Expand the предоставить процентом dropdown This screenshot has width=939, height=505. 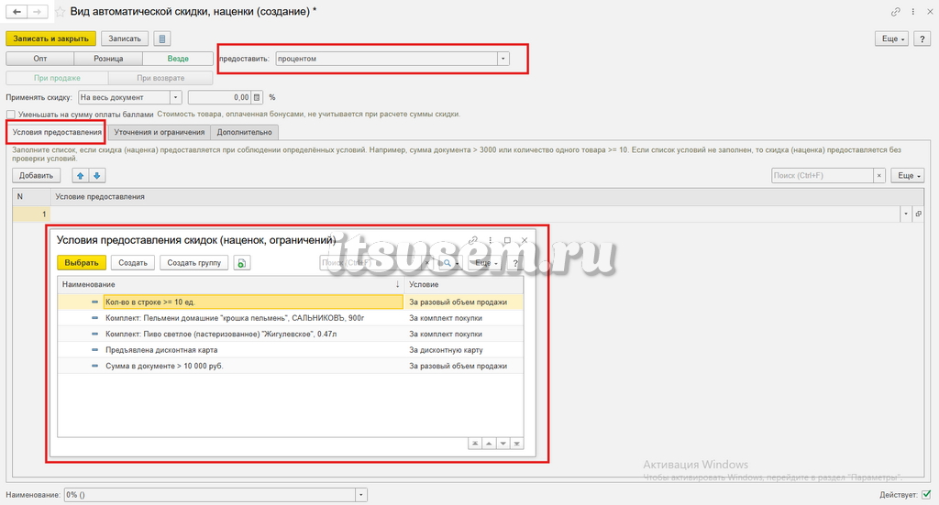coord(503,59)
